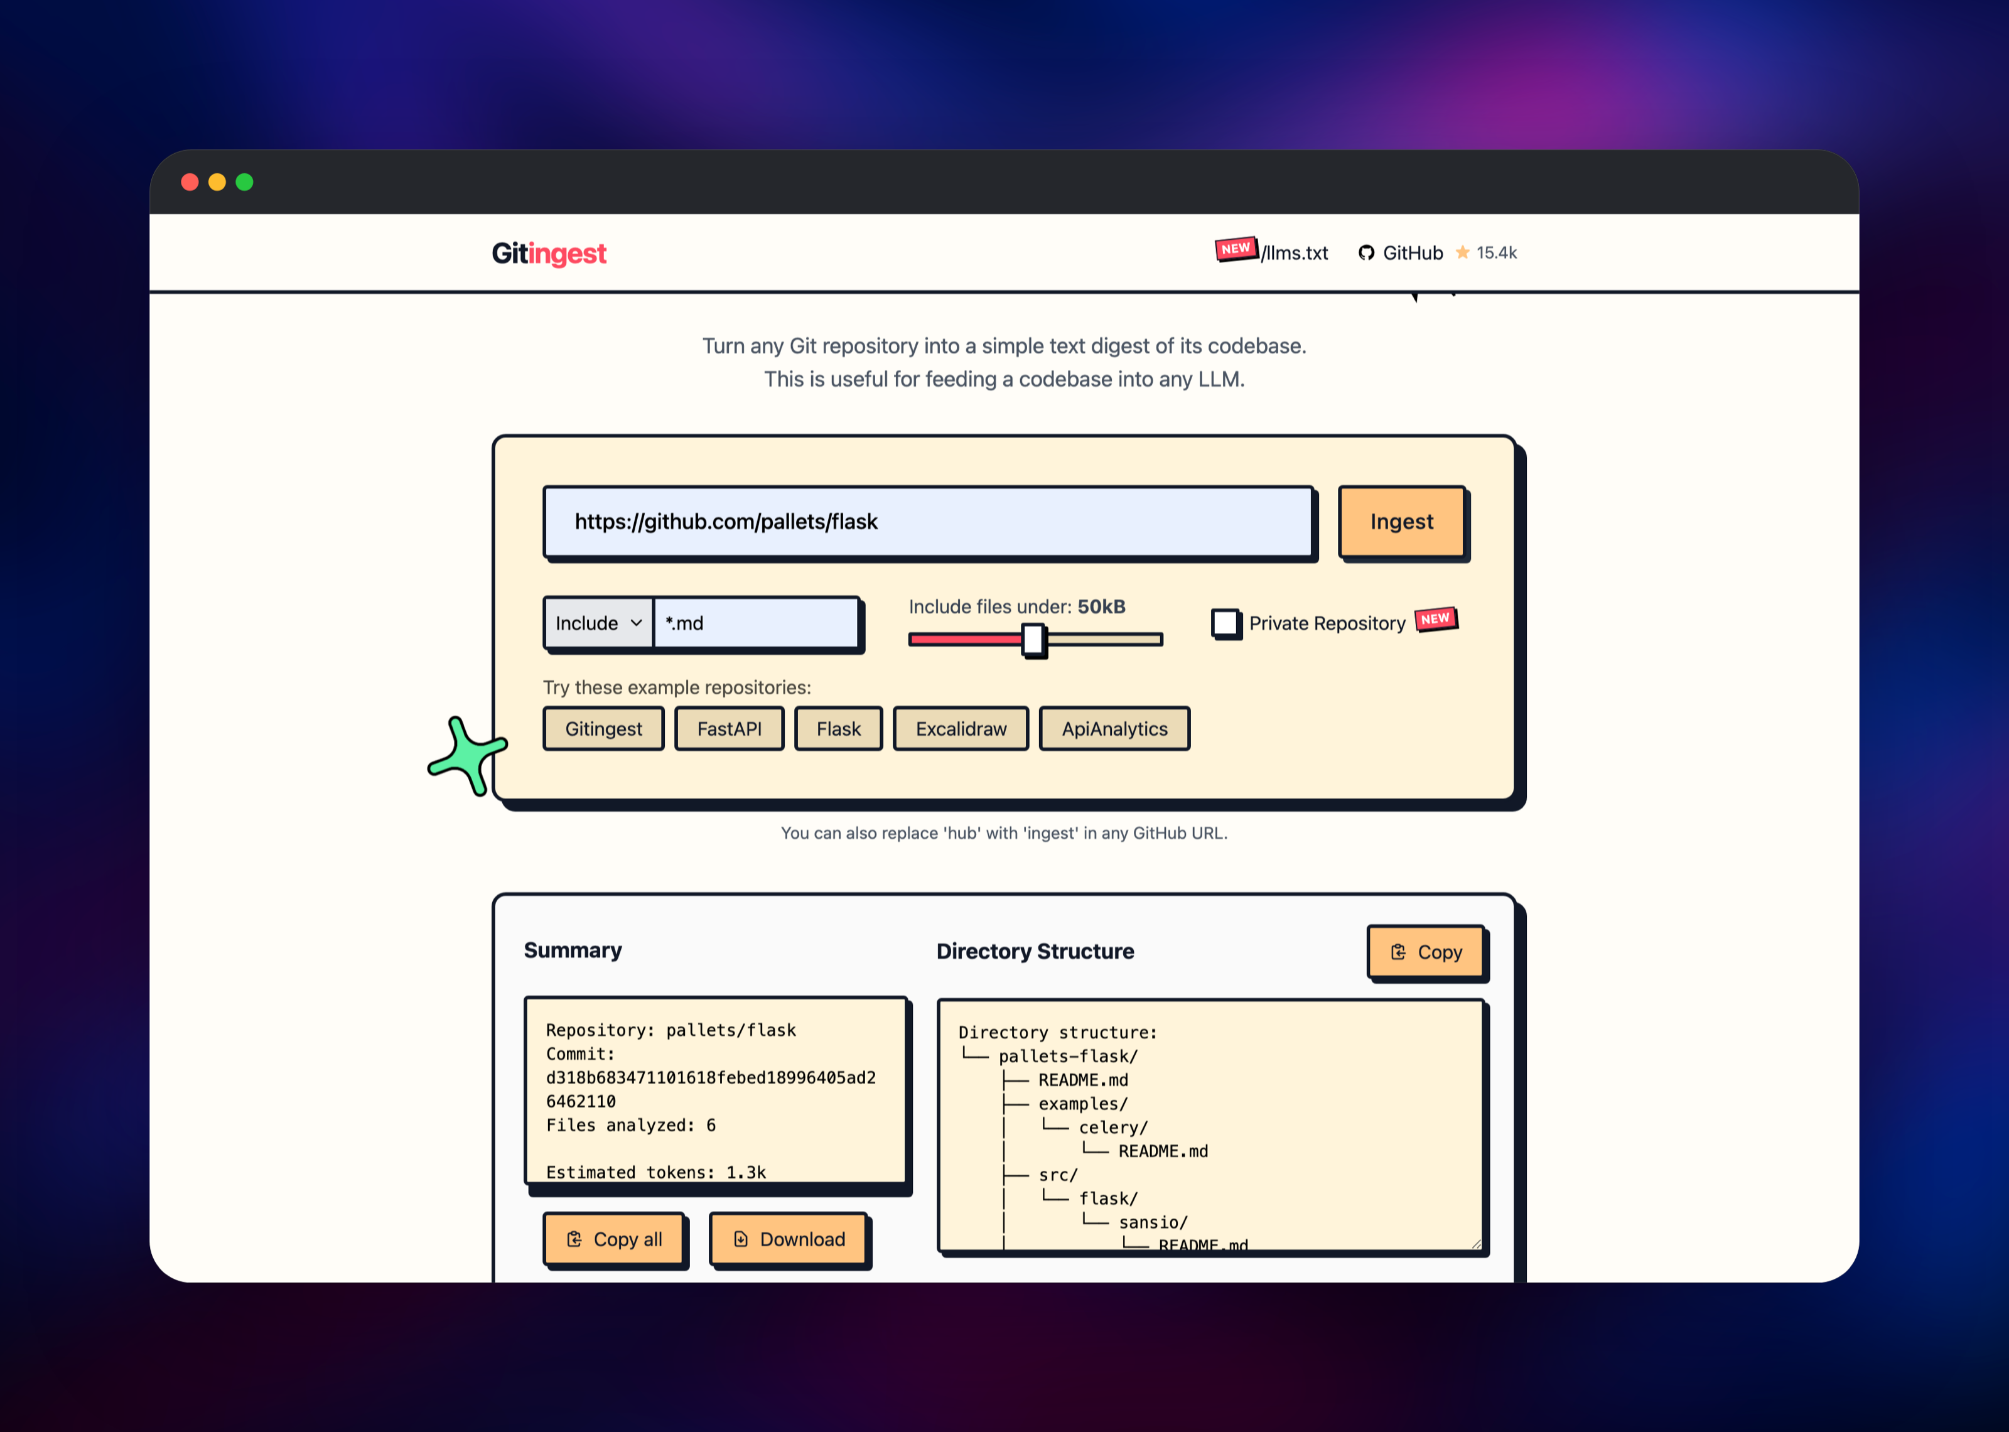Click 'src/' in the directory tree
2009x1432 pixels.
pos(1058,1175)
